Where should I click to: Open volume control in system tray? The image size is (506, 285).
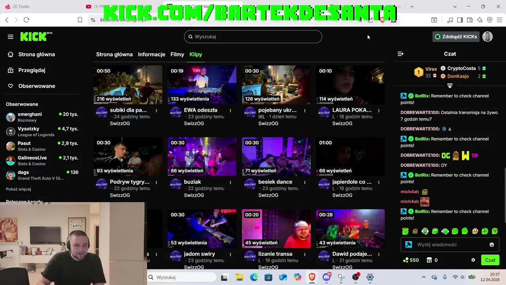coord(463,277)
